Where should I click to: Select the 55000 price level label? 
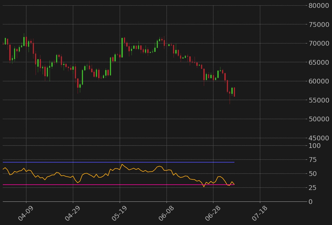[319, 100]
